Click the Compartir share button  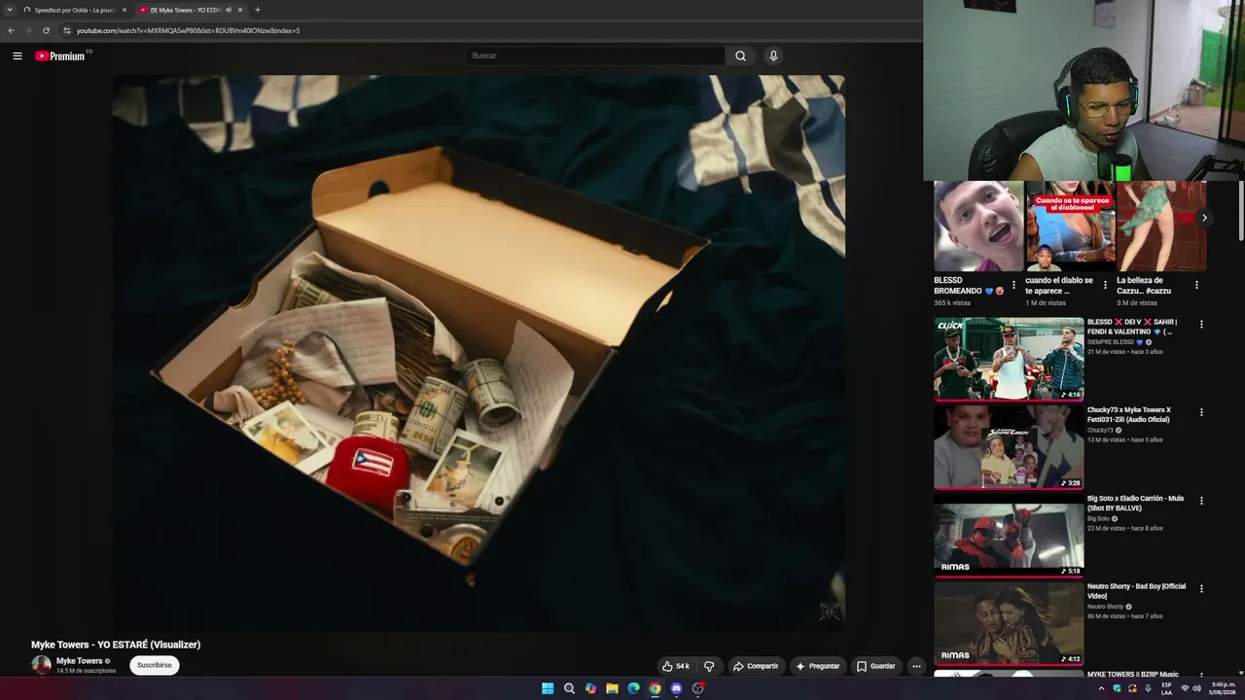(x=756, y=666)
